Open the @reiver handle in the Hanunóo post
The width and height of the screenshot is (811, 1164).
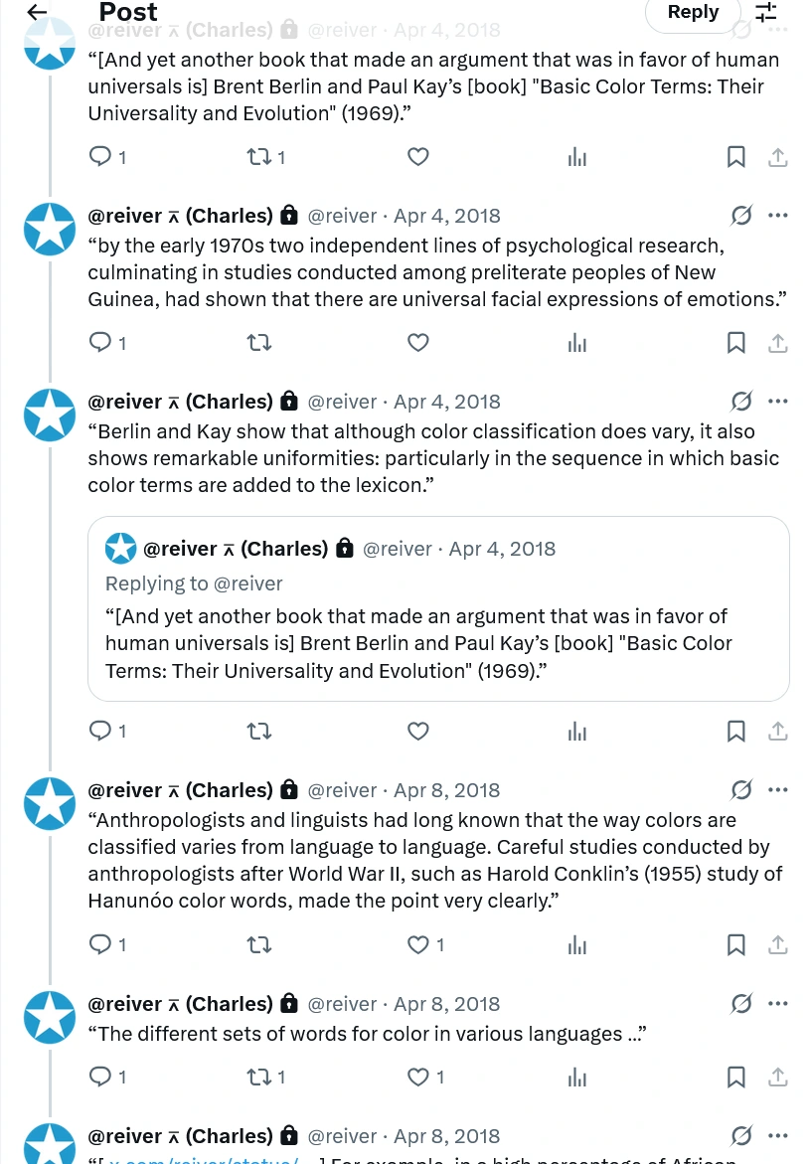[x=342, y=790]
